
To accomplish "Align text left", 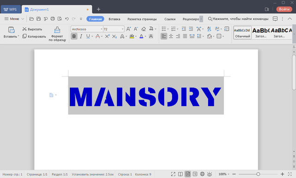I will 164,36.
